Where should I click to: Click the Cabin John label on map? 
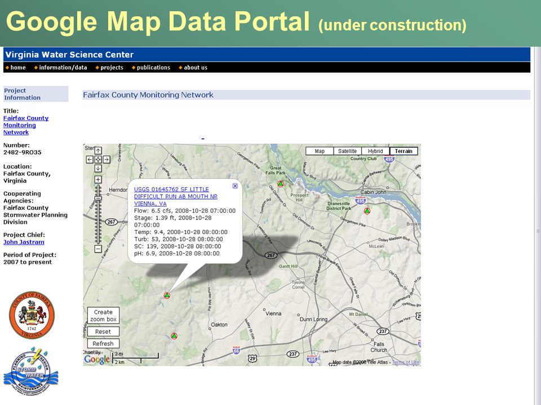click(x=373, y=192)
